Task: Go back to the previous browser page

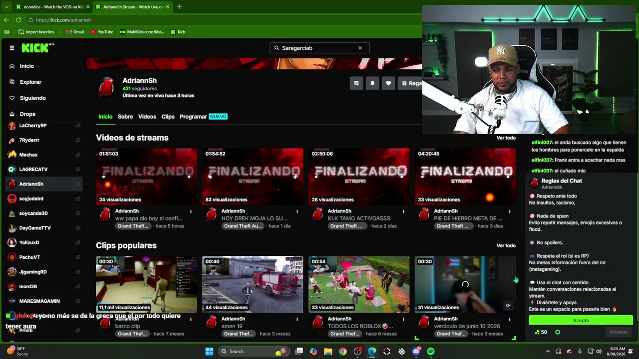Action: coord(6,20)
